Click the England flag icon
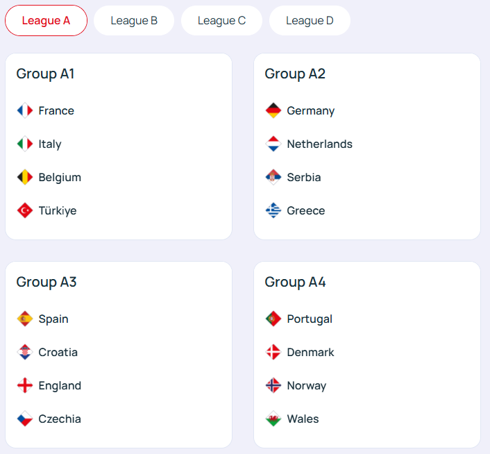Viewport: 490px width, 454px height. point(25,385)
